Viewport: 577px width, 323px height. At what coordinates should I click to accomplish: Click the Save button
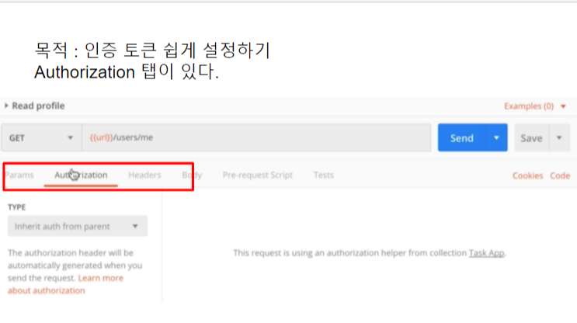531,138
